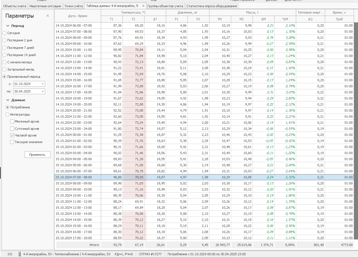Close the Таблица данных tab
358x257 pixels.
point(143,6)
